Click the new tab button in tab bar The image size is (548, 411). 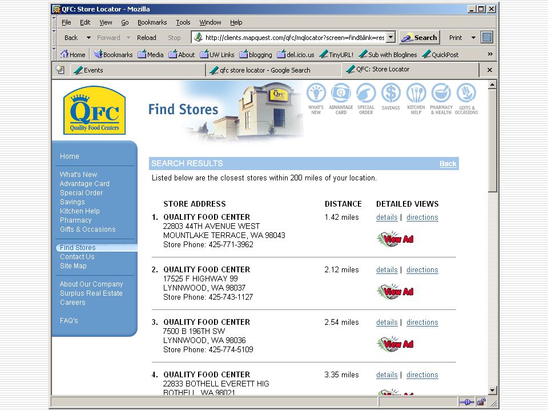tap(60, 70)
